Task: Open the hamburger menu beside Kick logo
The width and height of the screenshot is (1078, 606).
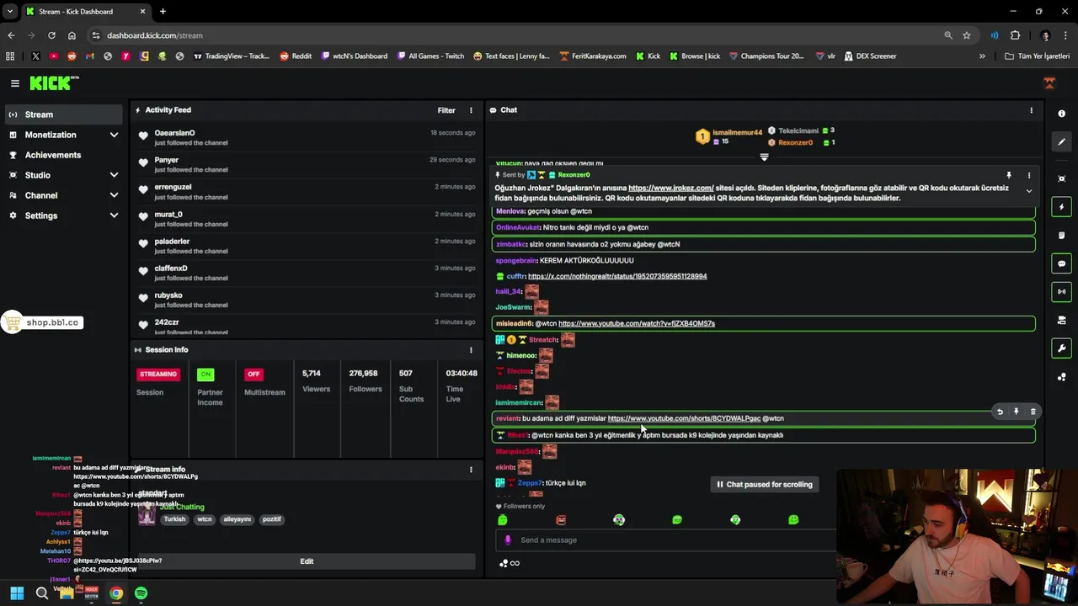Action: [14, 83]
